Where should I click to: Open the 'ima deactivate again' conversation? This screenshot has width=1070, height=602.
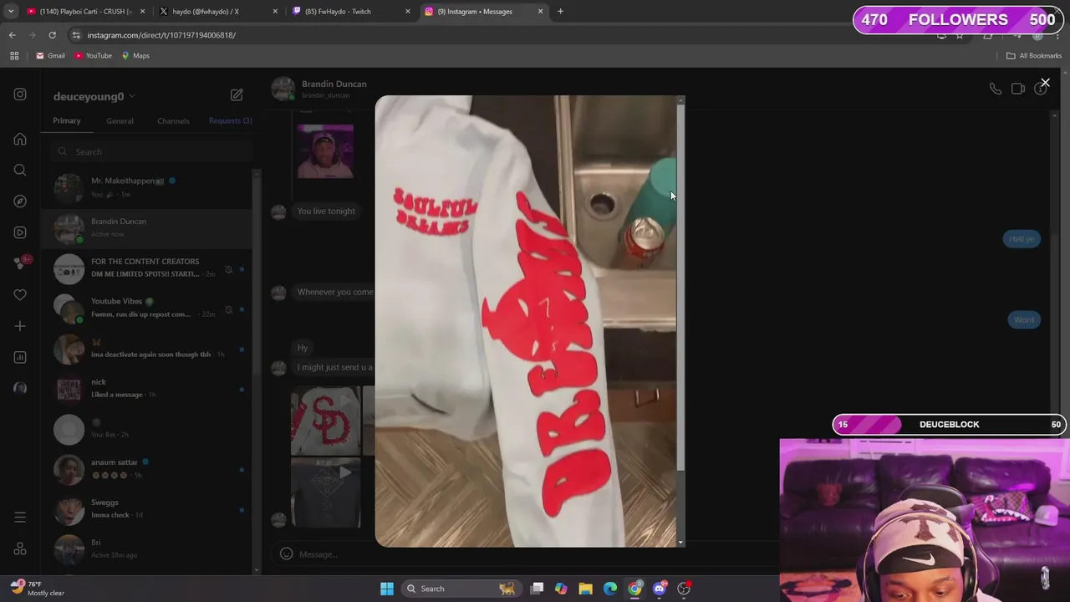[x=147, y=348]
